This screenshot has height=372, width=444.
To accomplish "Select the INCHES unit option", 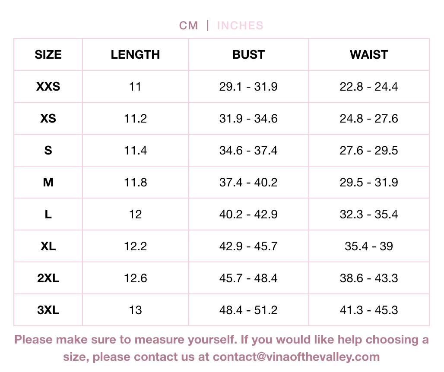I will pyautogui.click(x=240, y=25).
